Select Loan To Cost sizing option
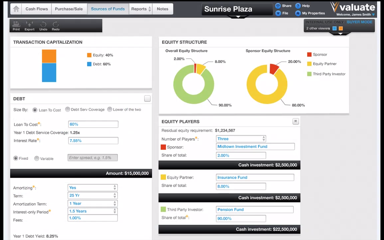The image size is (384, 240). (35, 110)
